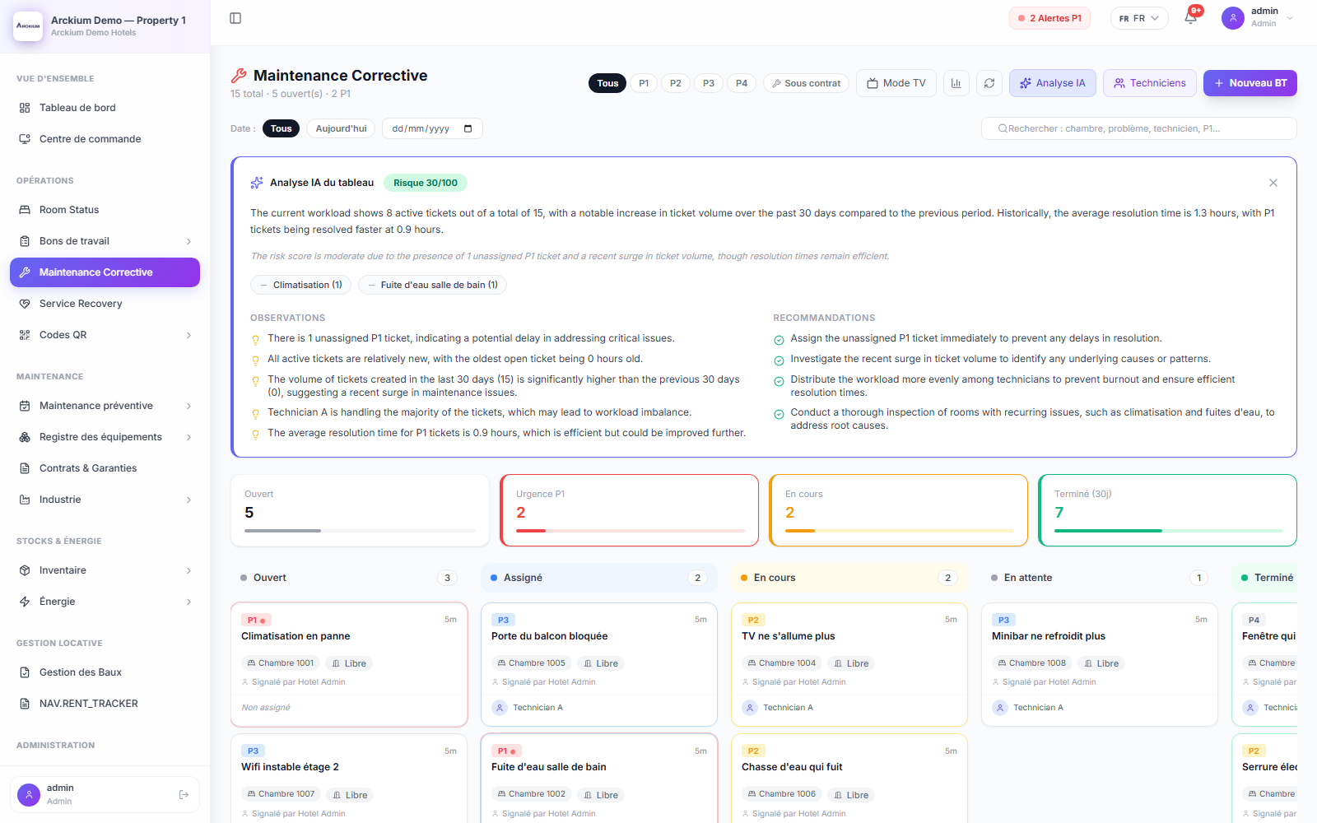Click the Fuite d'eau salle de bain tag

coord(433,285)
